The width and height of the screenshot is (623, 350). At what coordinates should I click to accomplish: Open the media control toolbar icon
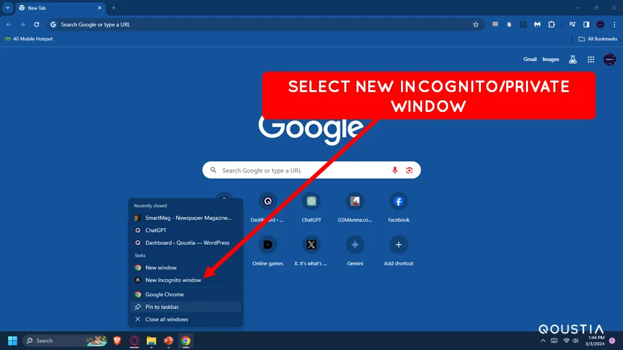(572, 24)
